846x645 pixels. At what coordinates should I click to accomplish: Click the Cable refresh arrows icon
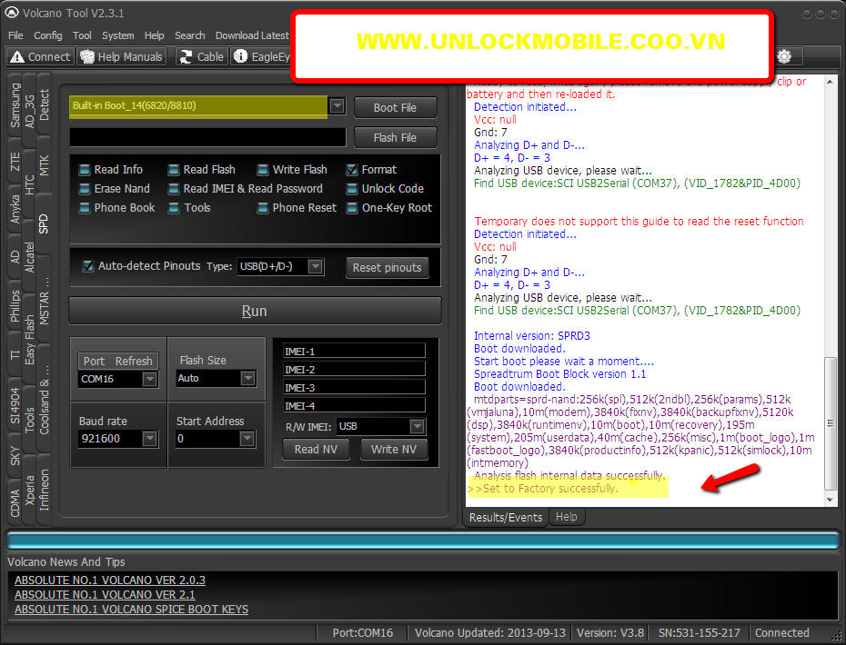[186, 56]
